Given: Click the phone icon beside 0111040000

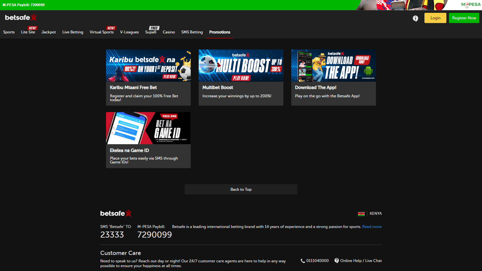Looking at the screenshot, I should point(303,261).
